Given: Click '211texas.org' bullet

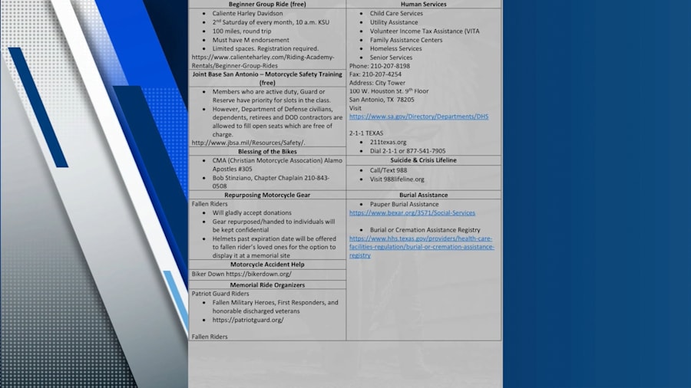Looking at the screenshot, I should click(388, 142).
